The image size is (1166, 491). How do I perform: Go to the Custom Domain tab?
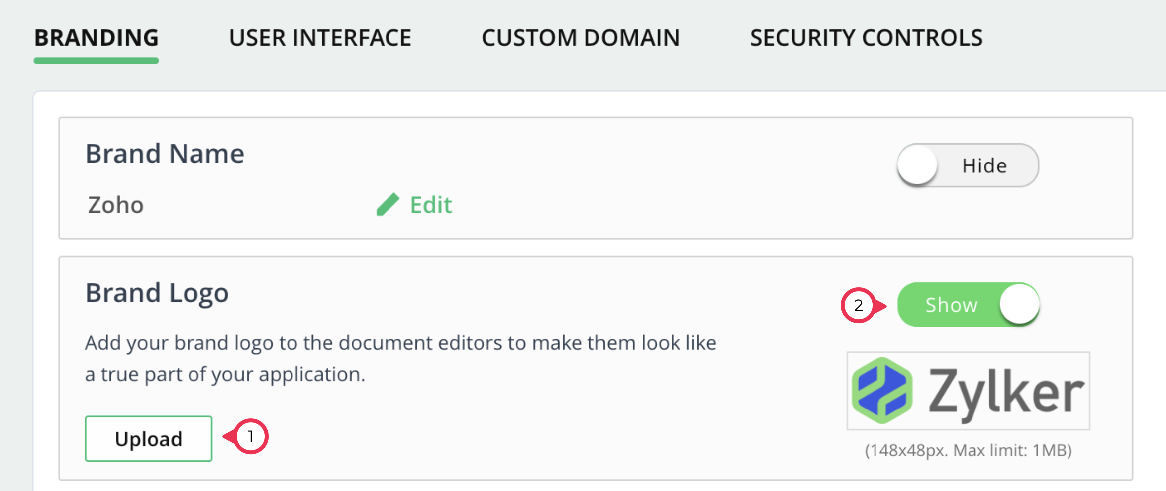point(581,38)
